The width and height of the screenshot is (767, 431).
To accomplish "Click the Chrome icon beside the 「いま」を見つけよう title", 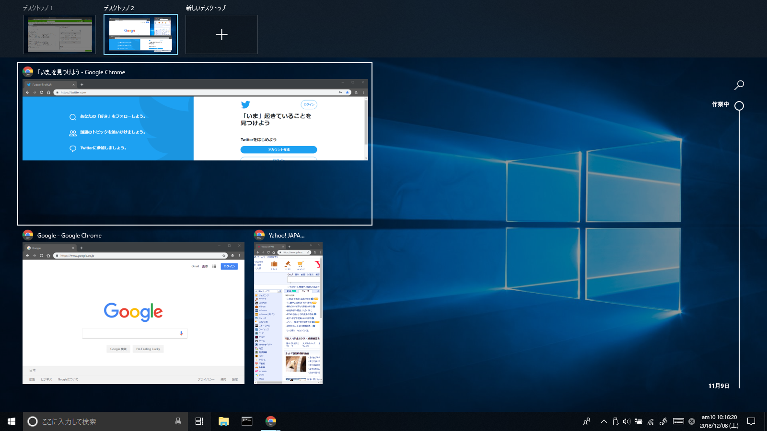I will pyautogui.click(x=28, y=72).
